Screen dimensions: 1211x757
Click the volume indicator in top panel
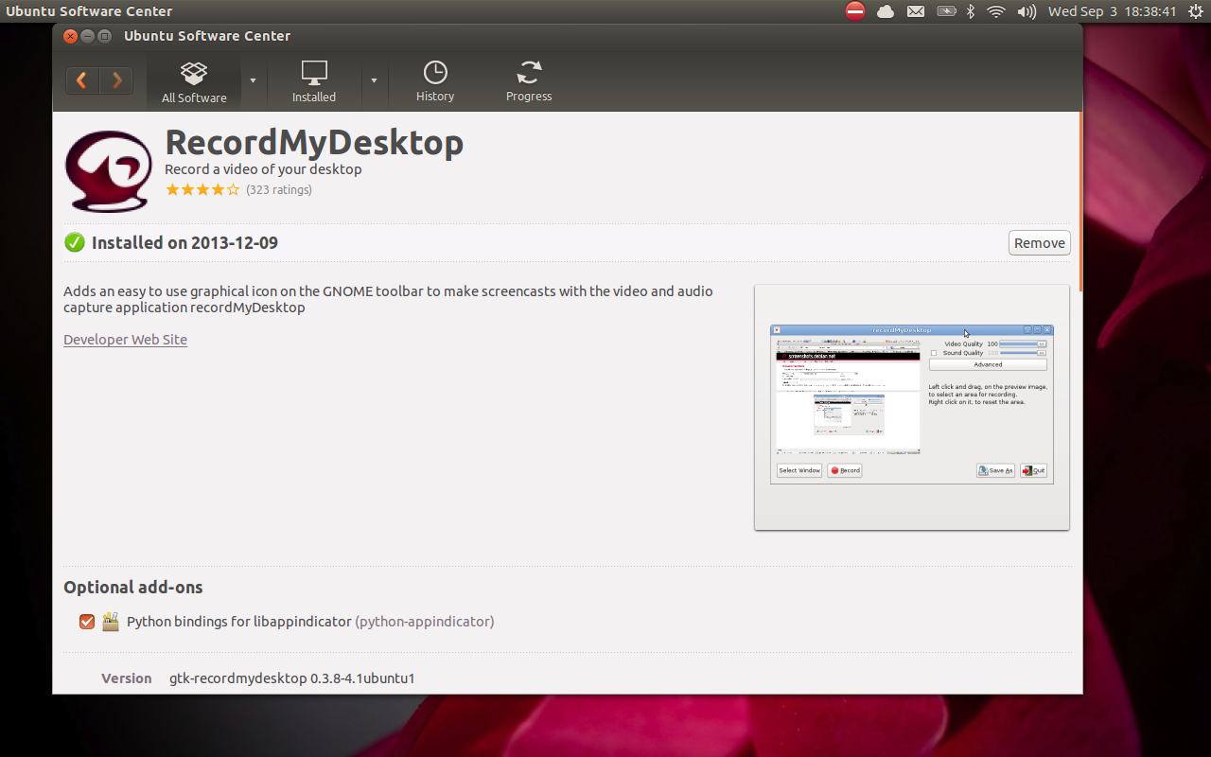tap(1026, 11)
